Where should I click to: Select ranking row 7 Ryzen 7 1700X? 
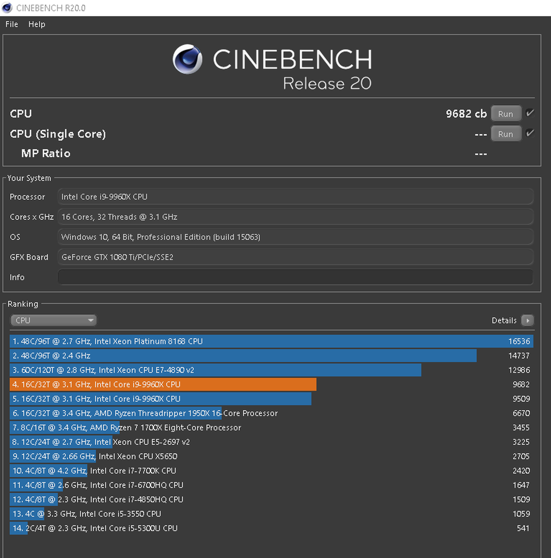[x=272, y=427]
